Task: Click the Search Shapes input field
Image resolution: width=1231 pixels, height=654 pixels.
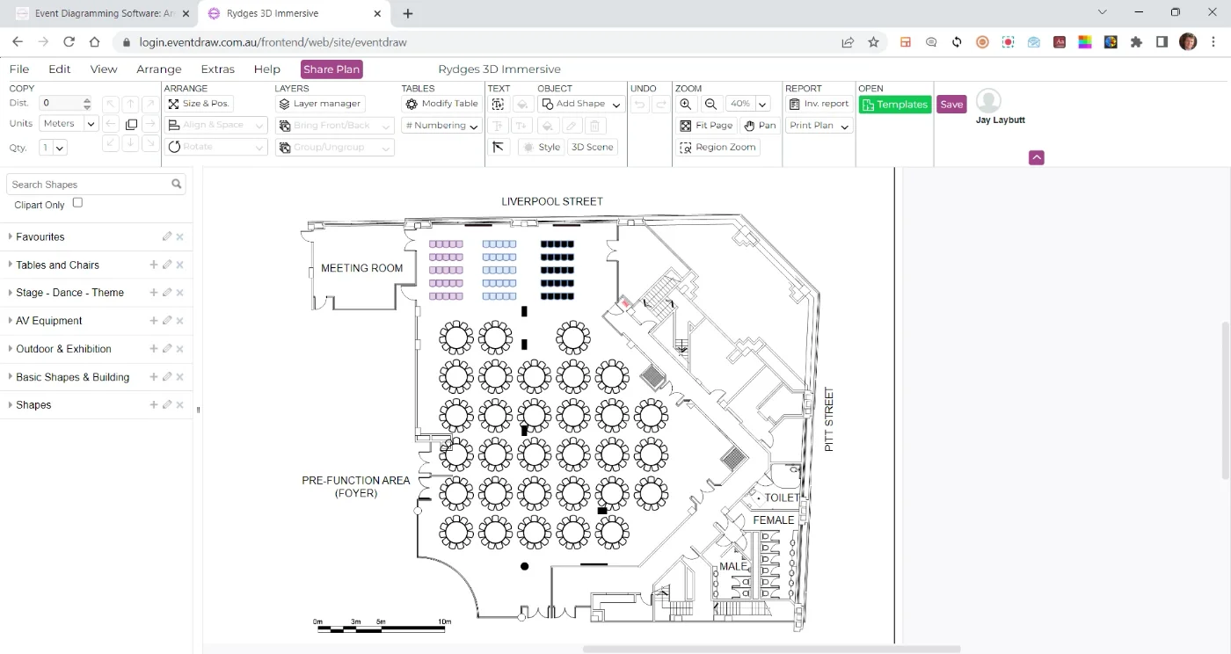Action: (90, 185)
